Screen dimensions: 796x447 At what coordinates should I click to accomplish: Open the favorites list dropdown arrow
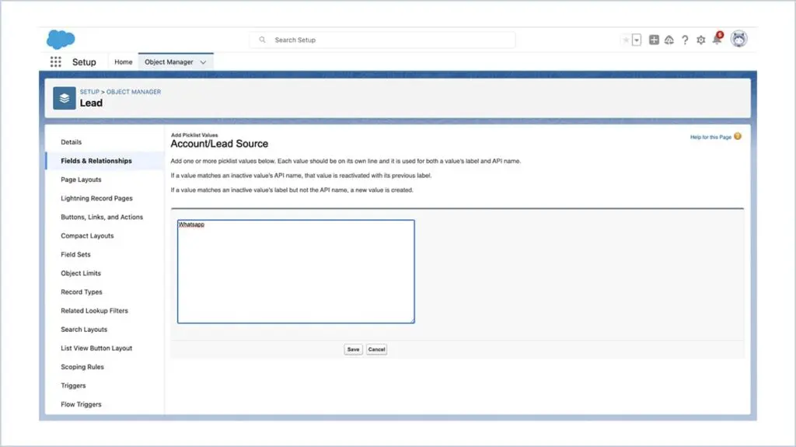click(637, 40)
